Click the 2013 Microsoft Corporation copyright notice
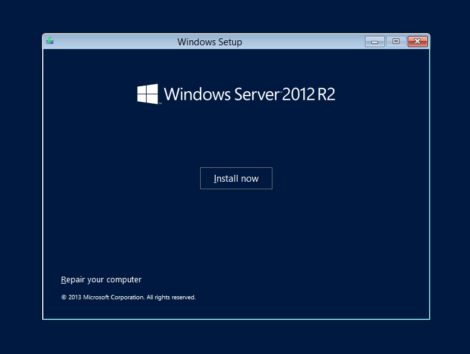 (128, 297)
